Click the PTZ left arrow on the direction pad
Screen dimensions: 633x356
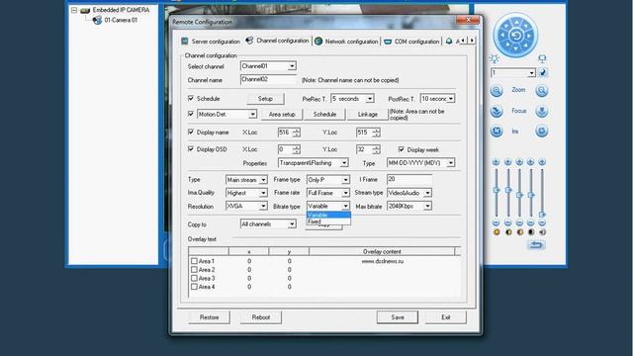(501, 36)
